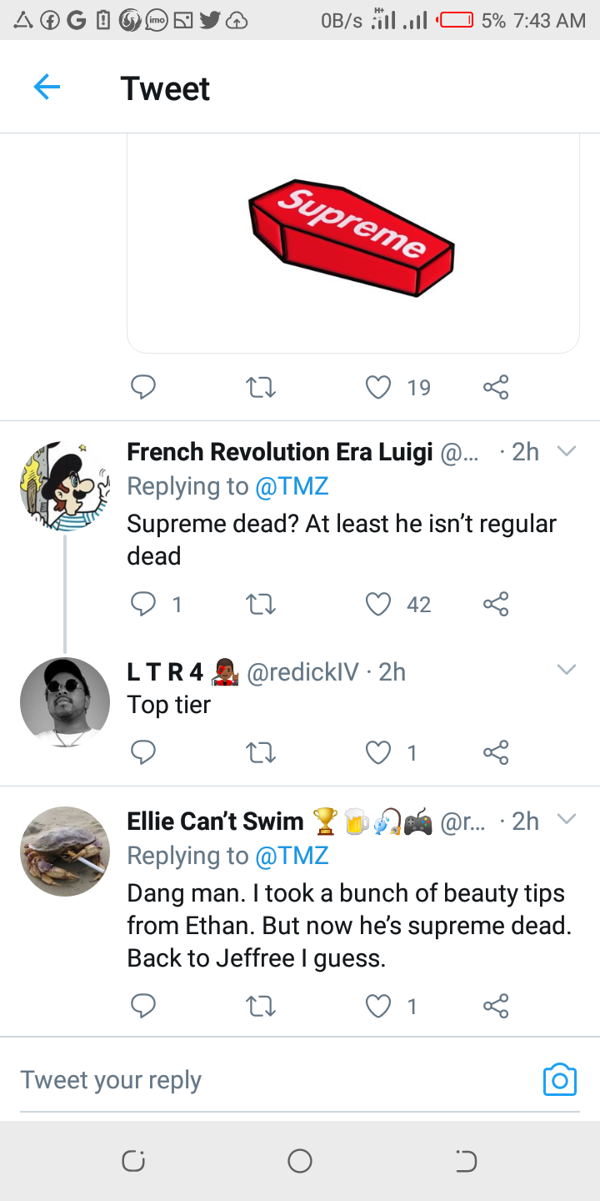This screenshot has width=600, height=1201.
Task: Open the @TMZ link in Luigi's reply
Action: point(292,486)
